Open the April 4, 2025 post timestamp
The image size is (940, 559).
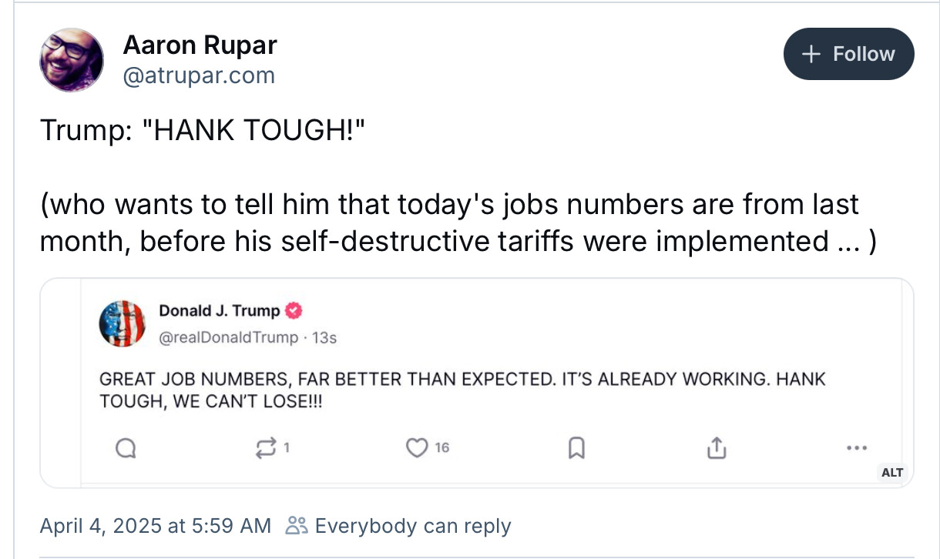[x=156, y=526]
